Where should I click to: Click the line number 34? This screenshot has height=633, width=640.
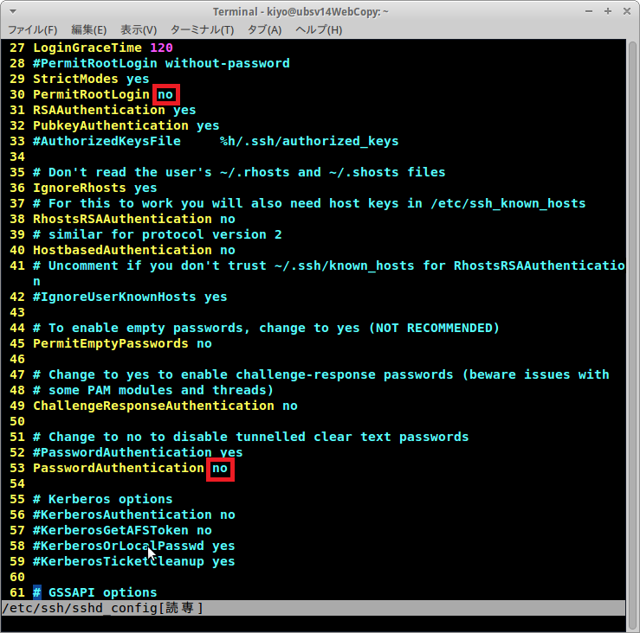(17, 157)
